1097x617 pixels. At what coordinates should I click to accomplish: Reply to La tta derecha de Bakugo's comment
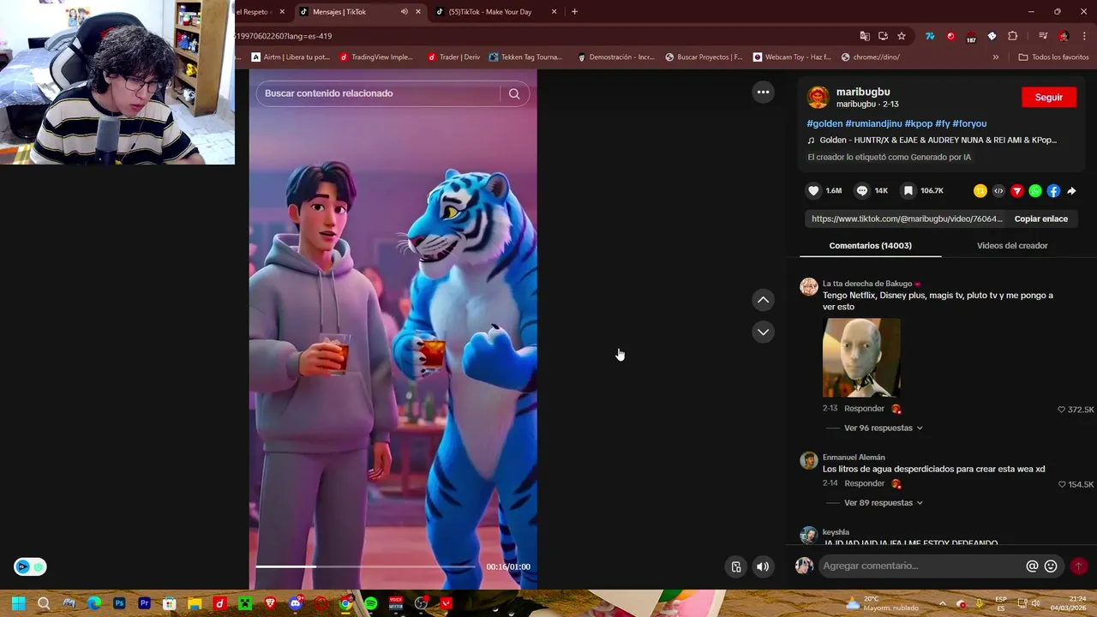pos(864,409)
